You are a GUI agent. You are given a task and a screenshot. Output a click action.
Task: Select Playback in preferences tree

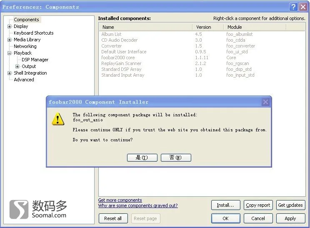[x=22, y=53]
